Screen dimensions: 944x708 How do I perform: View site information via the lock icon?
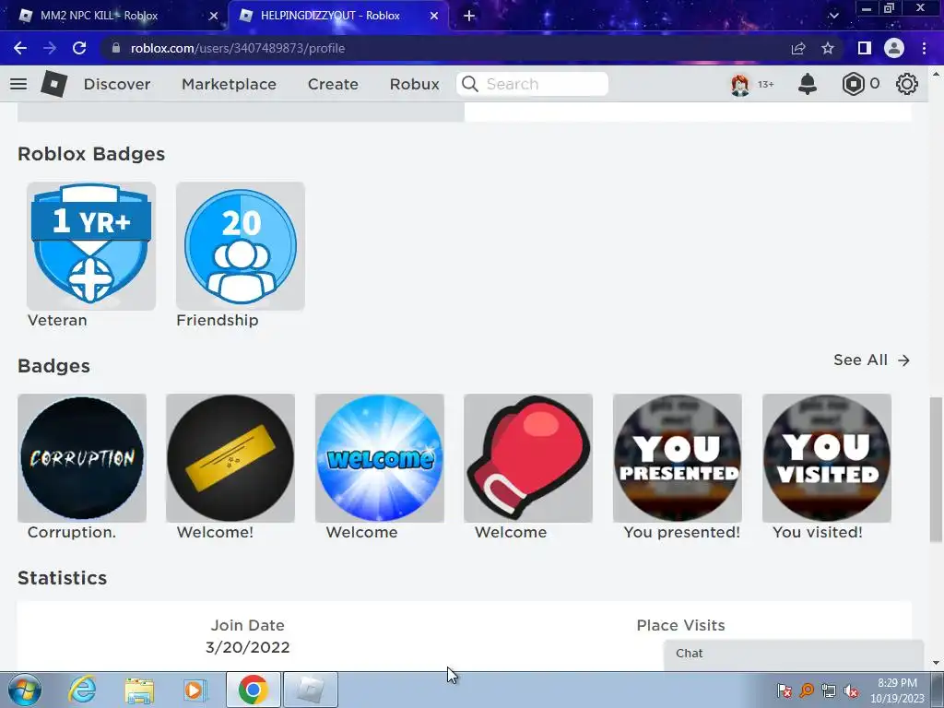pos(116,48)
